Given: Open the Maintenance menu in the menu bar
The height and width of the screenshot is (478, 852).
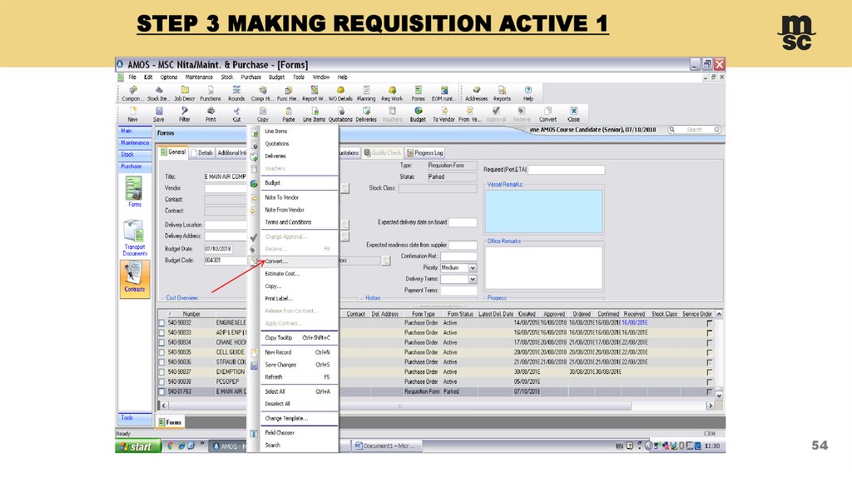Looking at the screenshot, I should pyautogui.click(x=199, y=77).
